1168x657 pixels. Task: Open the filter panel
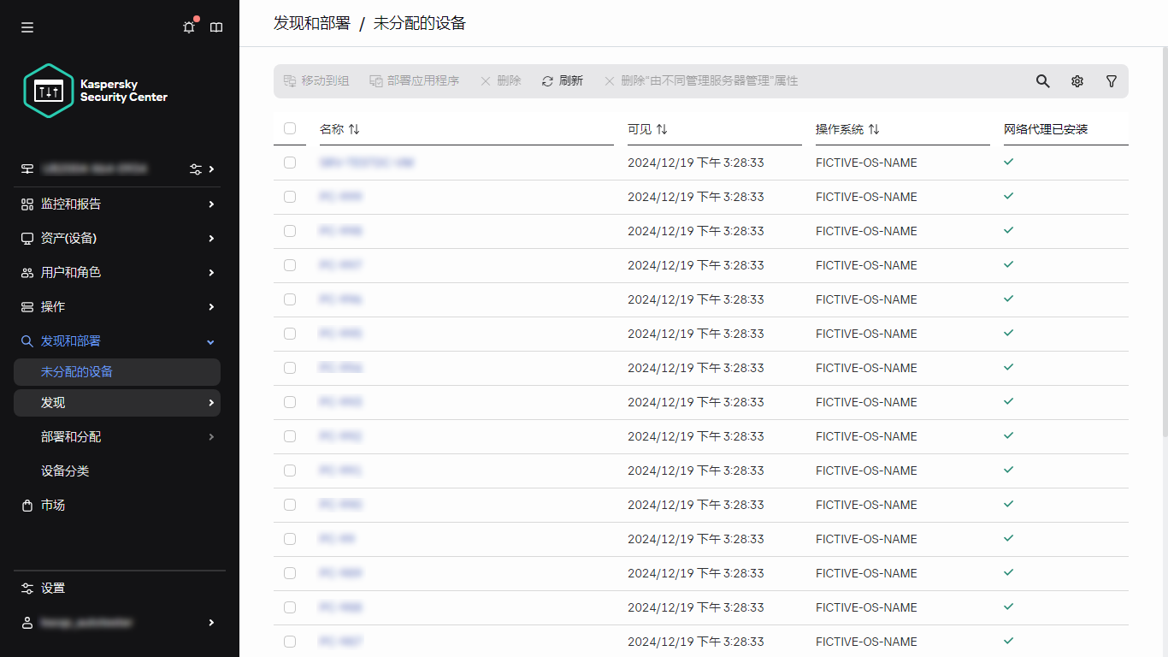(x=1112, y=80)
